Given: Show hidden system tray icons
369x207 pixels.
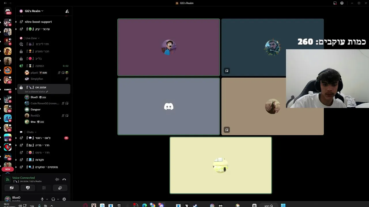Looking at the screenshot, I should tap(52, 206).
